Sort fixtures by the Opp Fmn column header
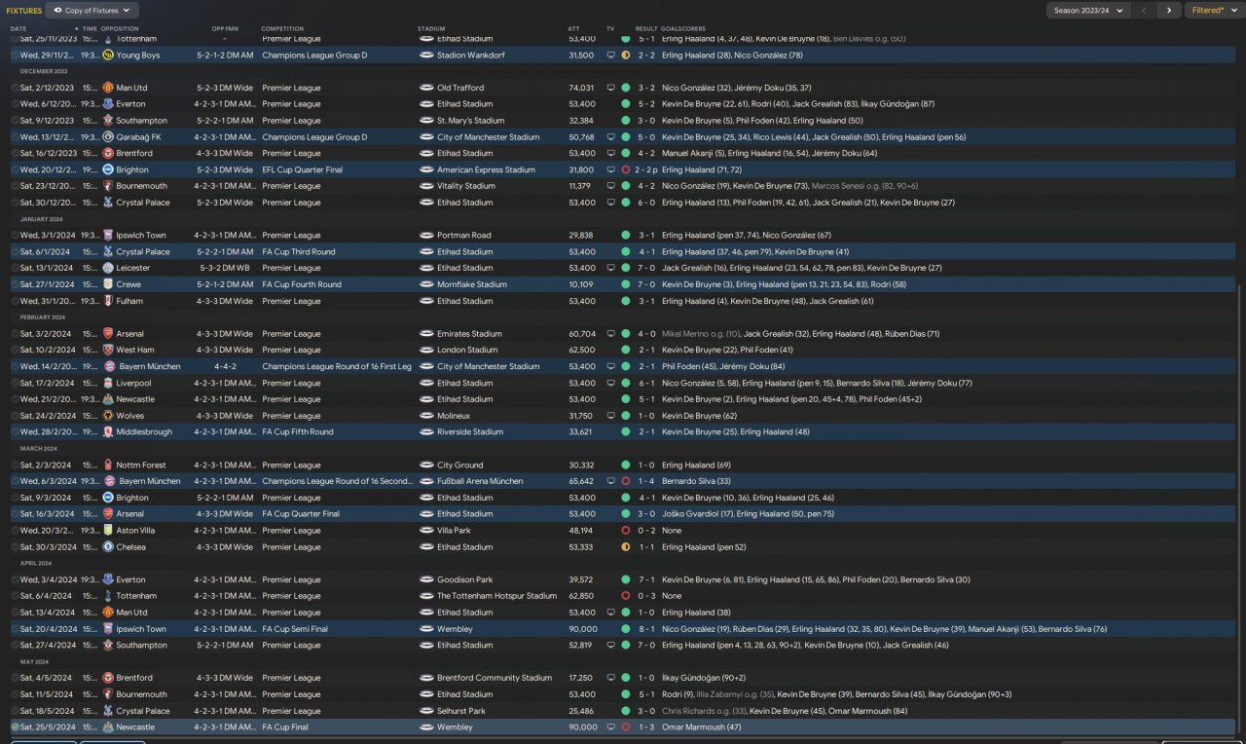The width and height of the screenshot is (1246, 744). [224, 29]
